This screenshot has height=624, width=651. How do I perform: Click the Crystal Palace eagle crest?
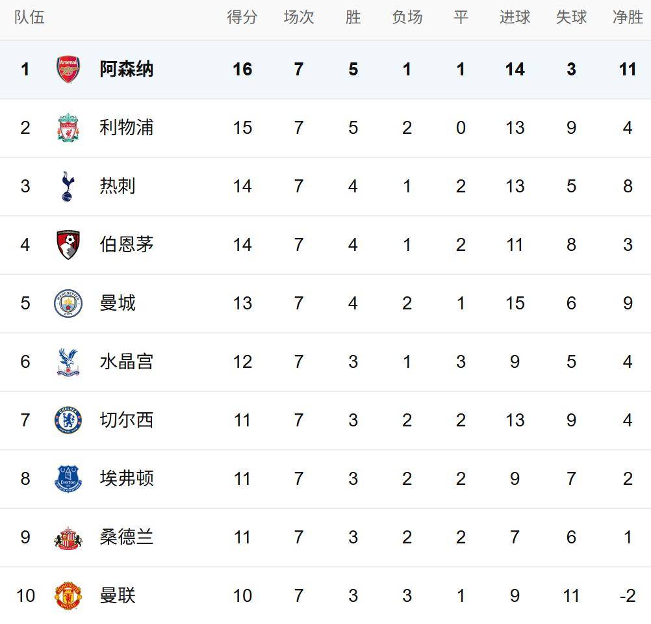pyautogui.click(x=68, y=362)
